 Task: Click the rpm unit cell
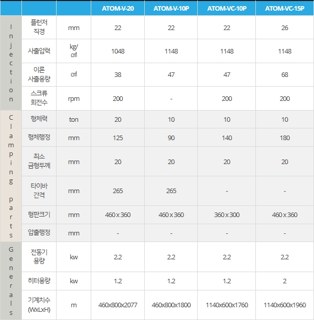pos(74,99)
